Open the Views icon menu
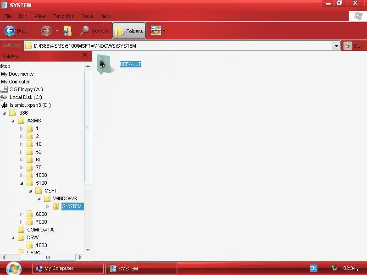 [x=156, y=31]
